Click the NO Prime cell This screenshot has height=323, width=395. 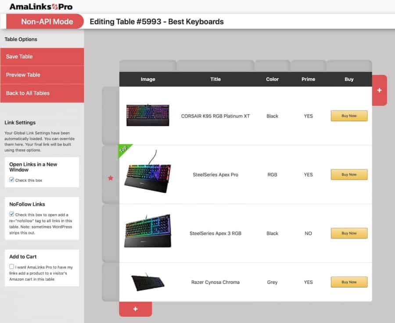point(309,234)
